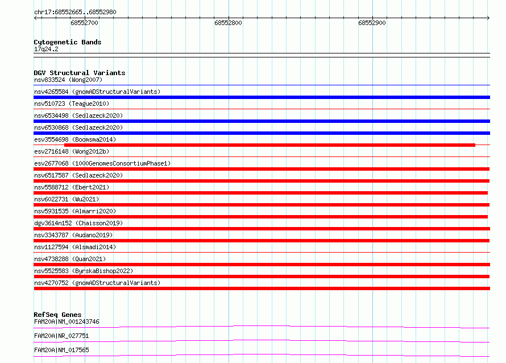Image resolution: width=506 pixels, height=363 pixels.
Task: Open variant nsv6530868 (Sedlazeck2020)
Action: (x=78, y=127)
